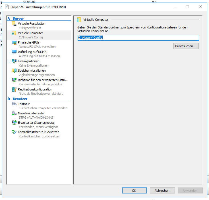Image resolution: width=209 pixels, height=200 pixels.
Task: Click 'Für virtuellen Computer verwenden' text
Action: tap(43, 108)
